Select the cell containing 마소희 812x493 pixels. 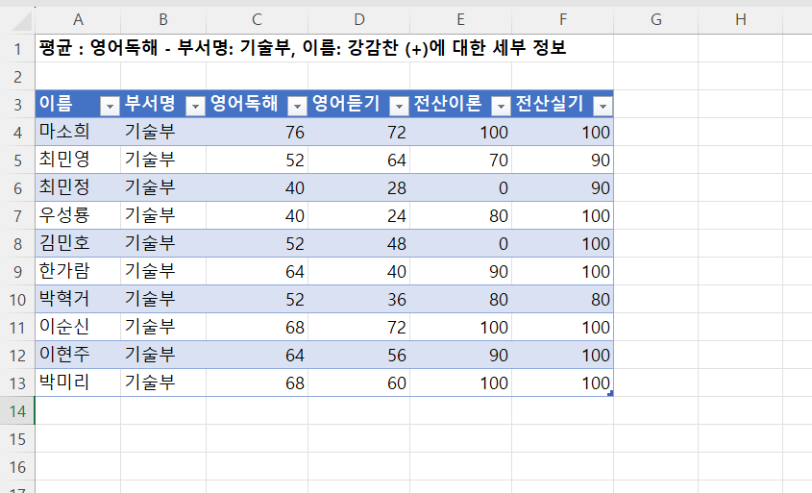(x=77, y=132)
